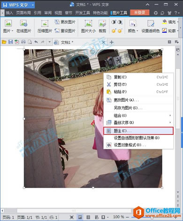Click the decrease contrast icon

[120, 22]
